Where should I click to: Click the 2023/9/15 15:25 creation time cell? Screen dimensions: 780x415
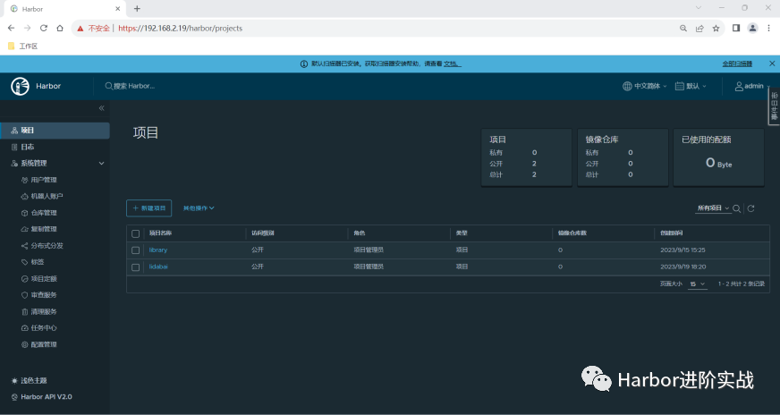(682, 250)
